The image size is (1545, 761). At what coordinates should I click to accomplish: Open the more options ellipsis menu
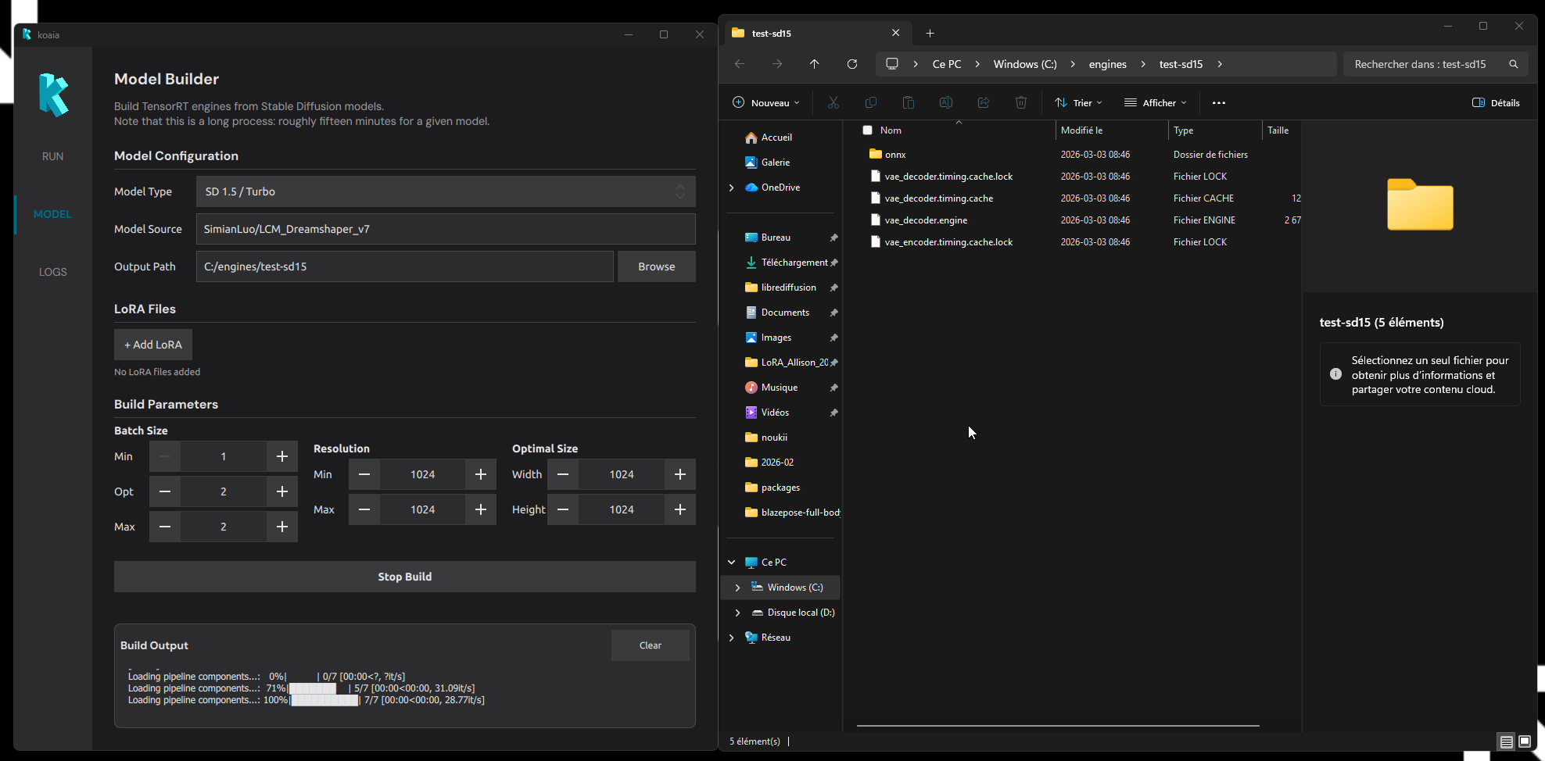click(1218, 102)
